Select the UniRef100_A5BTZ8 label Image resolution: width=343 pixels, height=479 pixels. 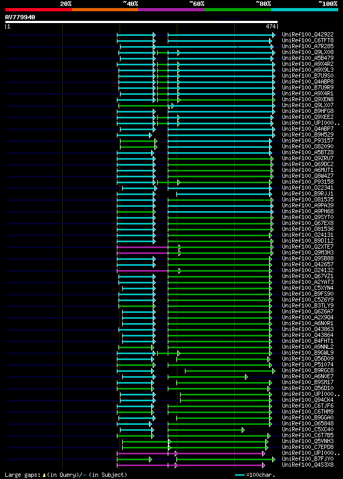pos(308,153)
